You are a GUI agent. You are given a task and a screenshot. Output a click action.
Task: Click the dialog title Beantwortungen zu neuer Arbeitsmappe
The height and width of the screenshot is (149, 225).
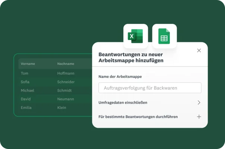(x=131, y=57)
